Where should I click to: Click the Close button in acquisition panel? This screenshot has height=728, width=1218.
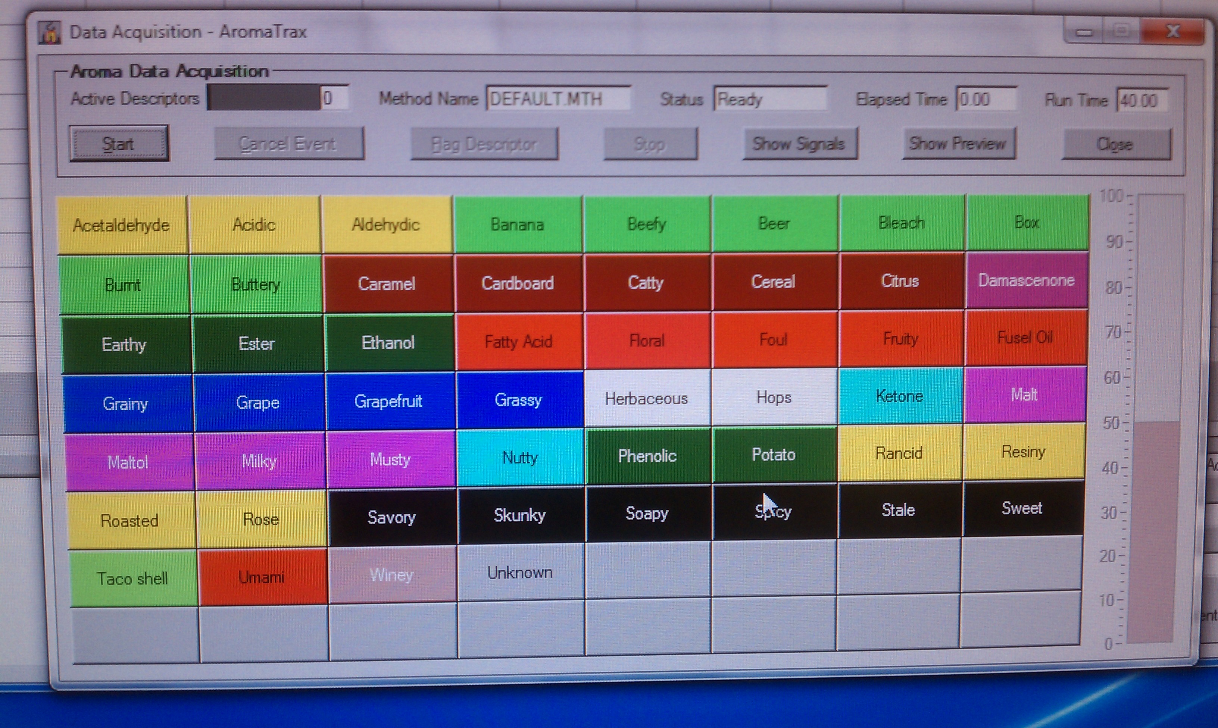click(1116, 144)
